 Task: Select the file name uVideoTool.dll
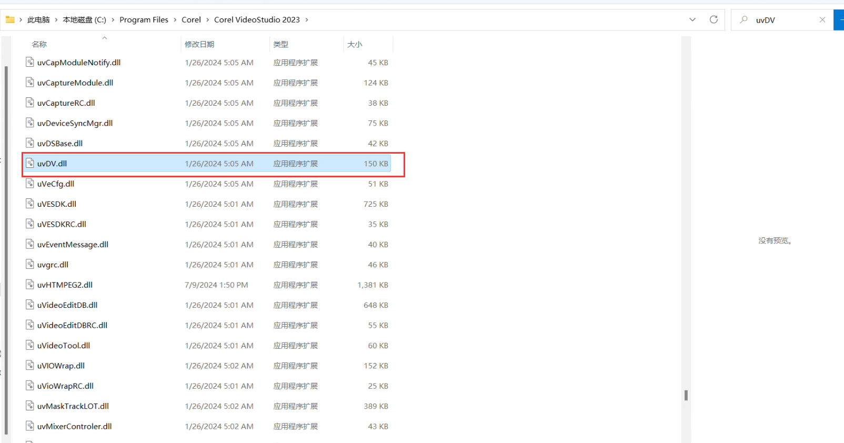(64, 346)
